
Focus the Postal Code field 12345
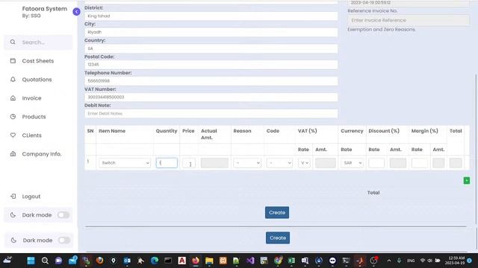[x=211, y=65]
